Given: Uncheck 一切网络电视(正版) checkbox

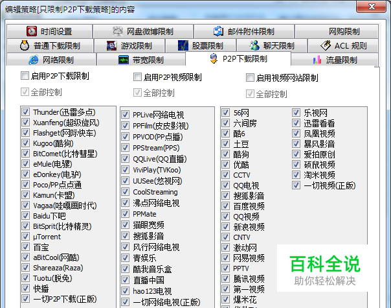Looking at the screenshot, I should click(x=125, y=302).
